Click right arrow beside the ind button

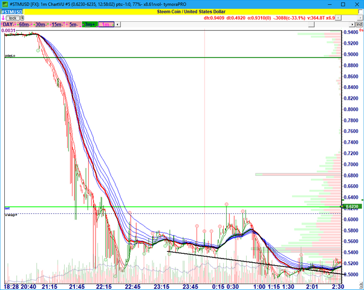point(353,24)
